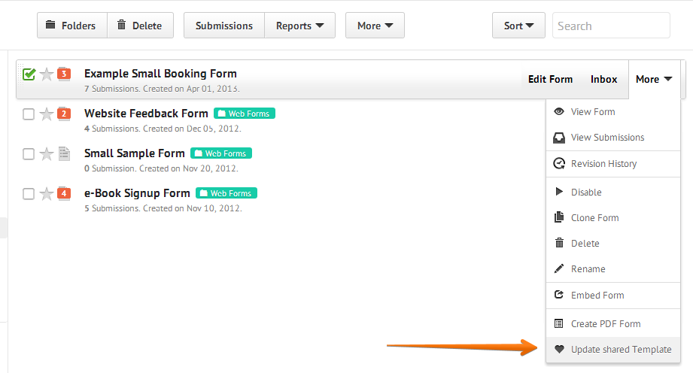Viewport: 693px width, 373px height.
Task: Click the heart icon for Update shared Template
Action: pos(559,350)
